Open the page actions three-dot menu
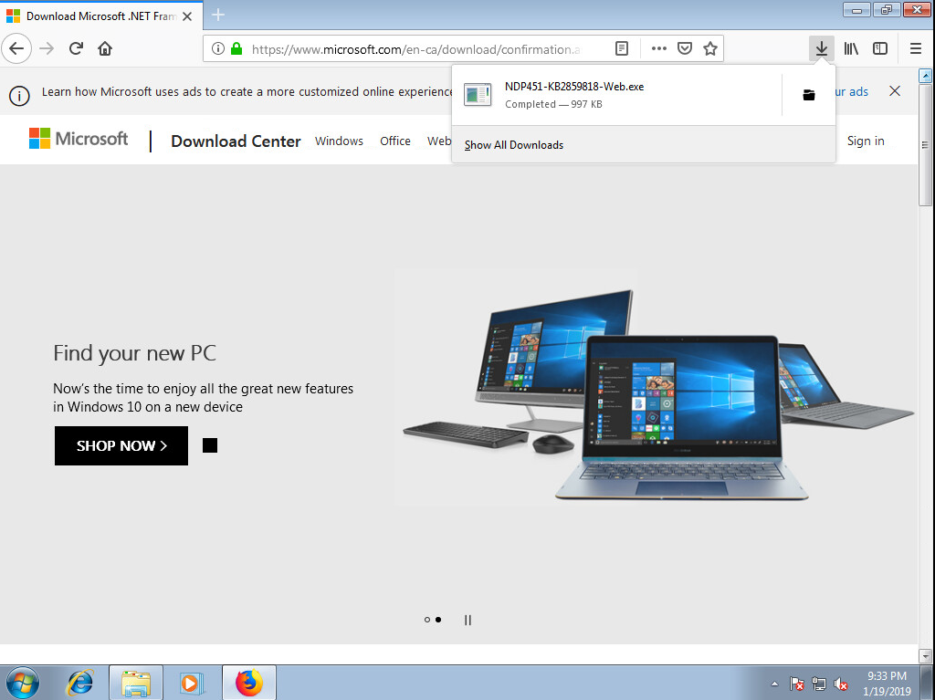The width and height of the screenshot is (935, 700). [659, 49]
